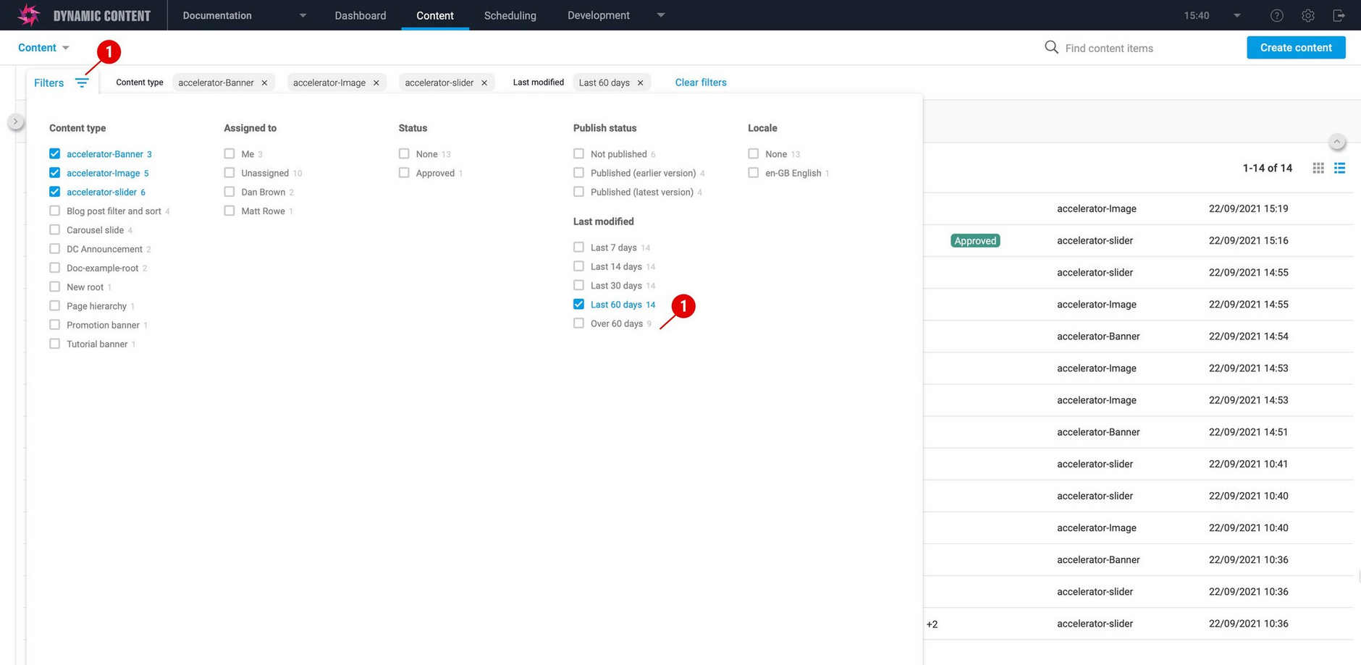The image size is (1361, 665).
Task: Go to the Dashboard tab
Action: point(361,15)
